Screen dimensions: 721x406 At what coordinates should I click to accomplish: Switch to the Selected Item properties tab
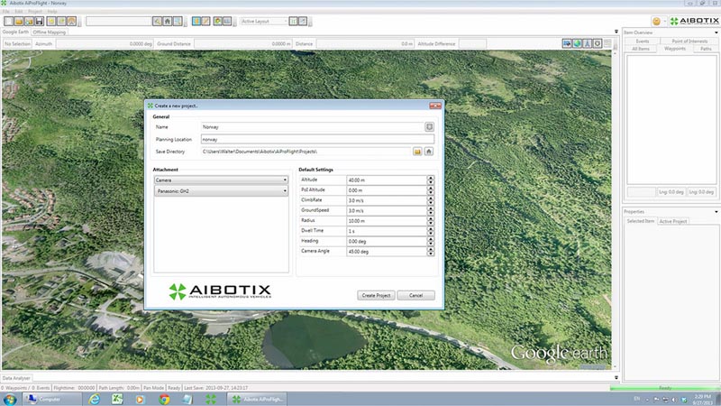tap(640, 221)
